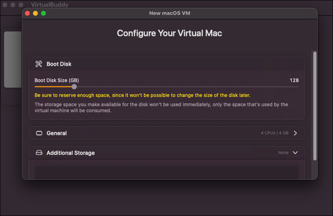This screenshot has height=216, width=333.
Task: Close the New macOS VM window
Action: [x=27, y=13]
